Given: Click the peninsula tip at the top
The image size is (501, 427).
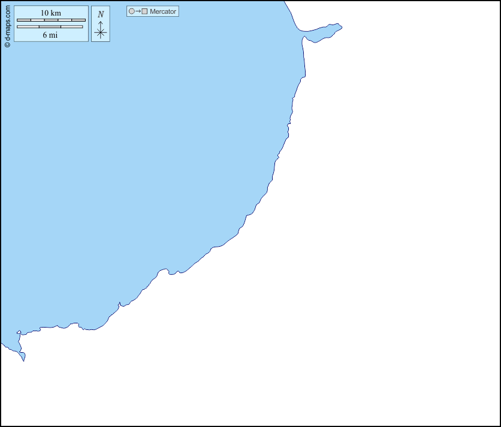Looking at the screenshot, I should pos(339,26).
